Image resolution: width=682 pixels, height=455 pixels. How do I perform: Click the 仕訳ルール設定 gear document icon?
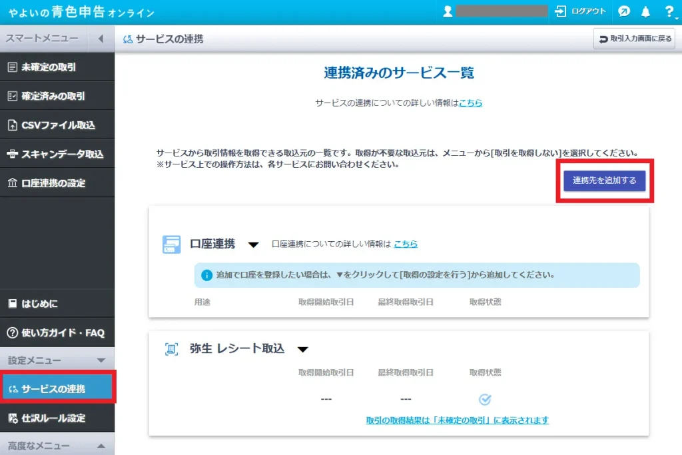click(x=13, y=418)
